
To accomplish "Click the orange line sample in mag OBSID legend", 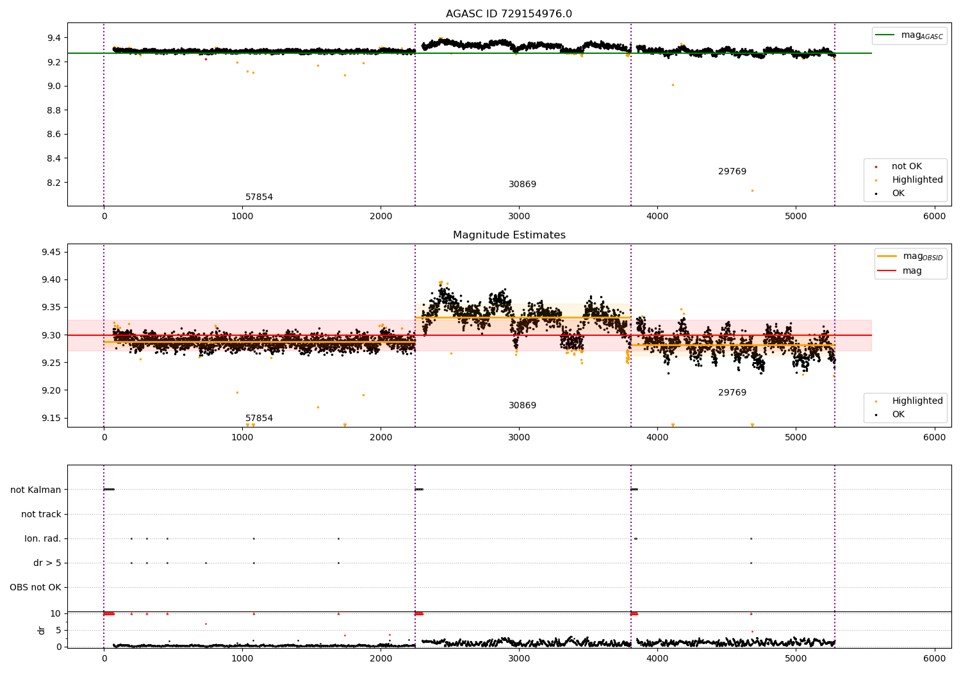I will (x=887, y=256).
